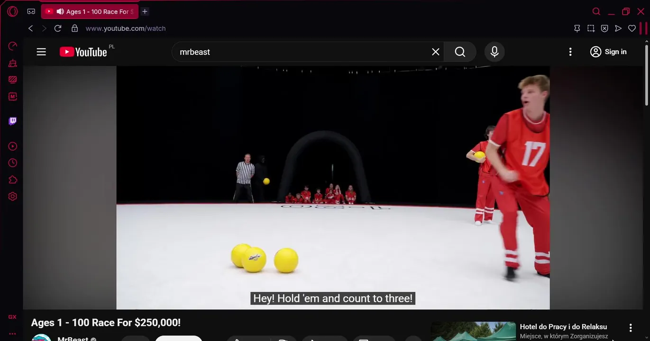Go back to the previous page
The height and width of the screenshot is (341, 650).
31,28
